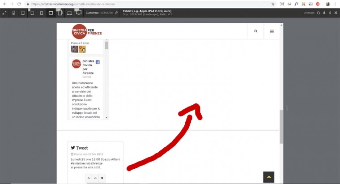Select the desktop monitor device preset
Screen dimensions: 340x184
[x=78, y=13]
